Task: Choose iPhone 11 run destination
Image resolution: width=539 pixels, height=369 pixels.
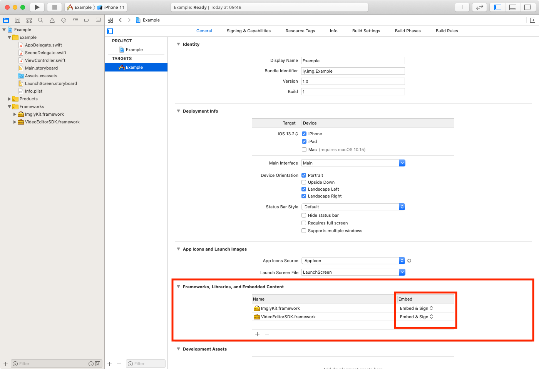Action: click(111, 7)
